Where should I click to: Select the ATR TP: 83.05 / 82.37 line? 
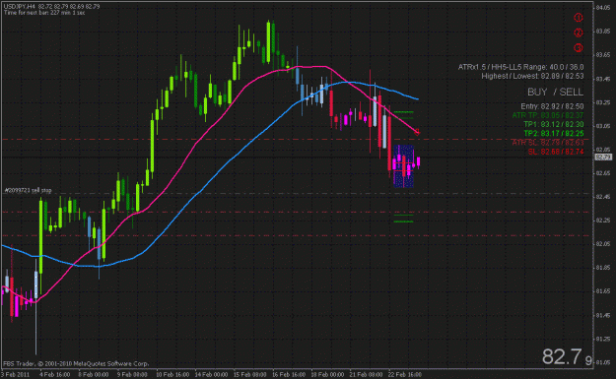tap(548, 115)
